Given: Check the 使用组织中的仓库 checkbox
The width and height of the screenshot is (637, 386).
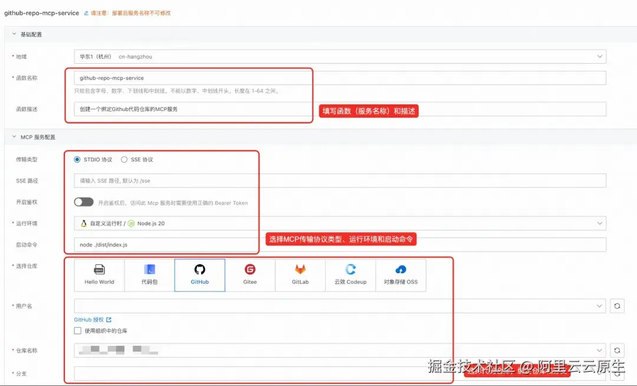Looking at the screenshot, I should pos(78,331).
